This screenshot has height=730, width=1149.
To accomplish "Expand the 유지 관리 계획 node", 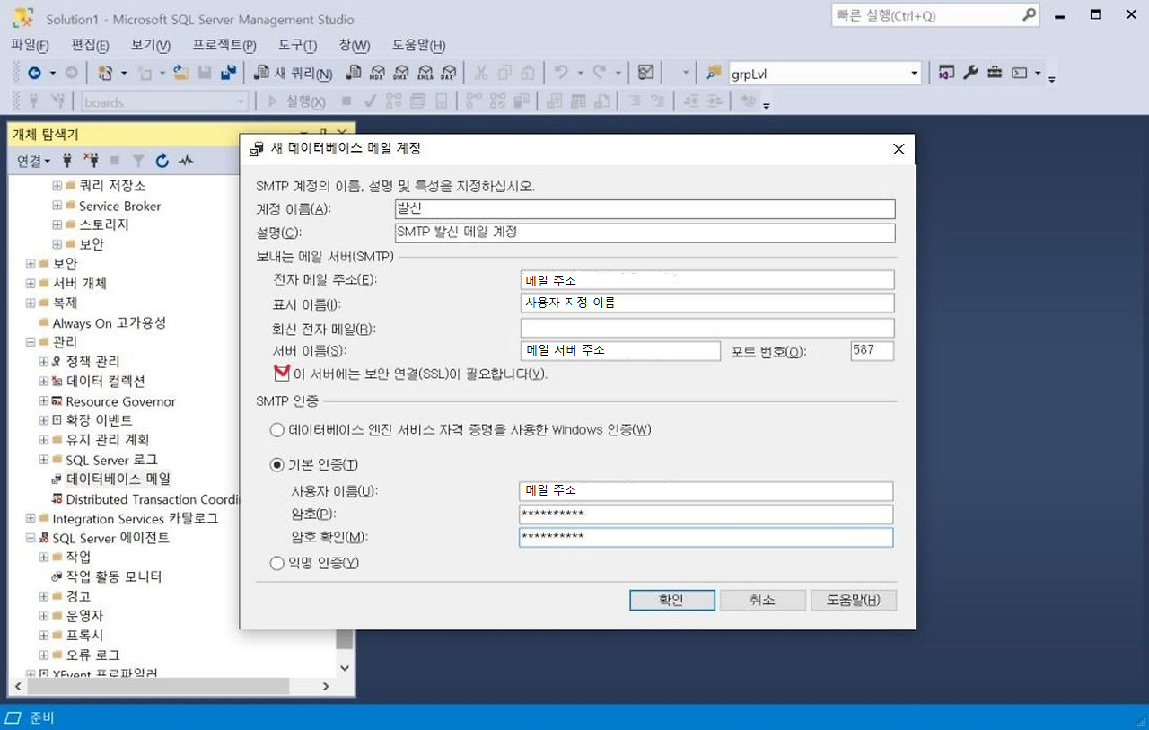I will pos(44,440).
